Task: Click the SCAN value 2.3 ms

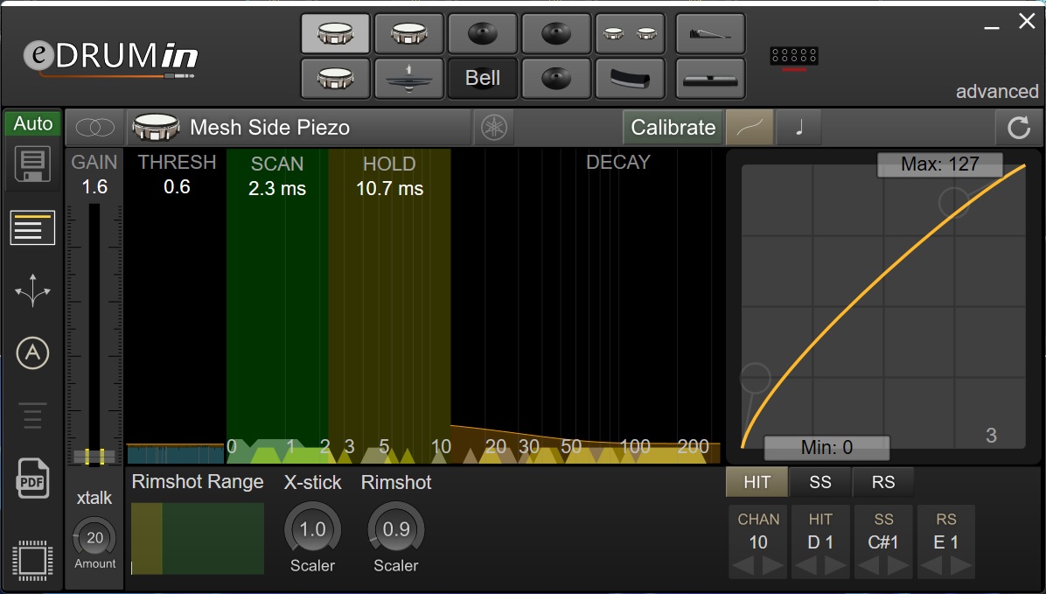Action: pyautogui.click(x=277, y=189)
